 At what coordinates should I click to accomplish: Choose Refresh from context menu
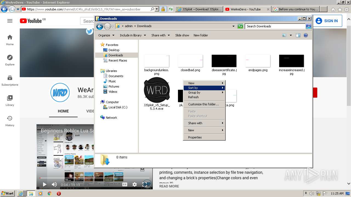[204, 97]
